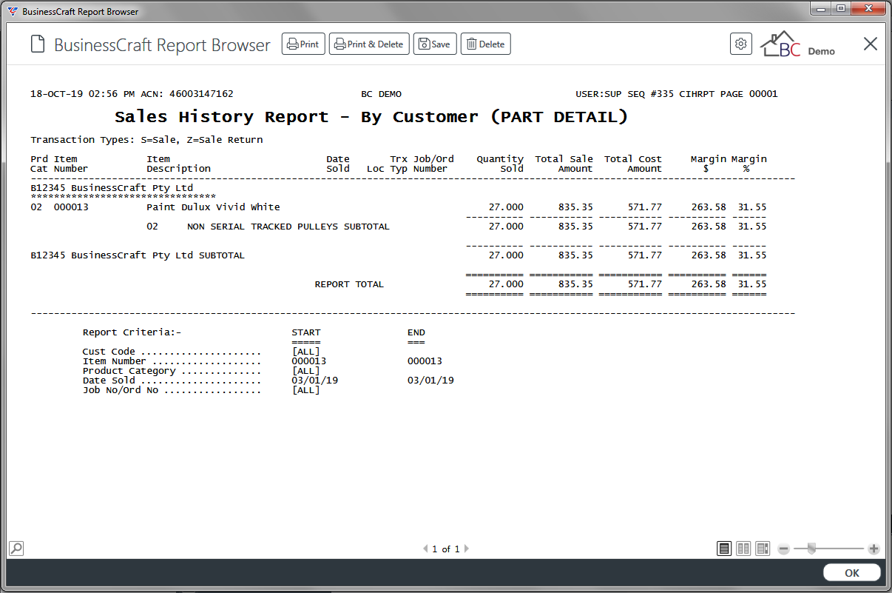This screenshot has height=593, width=892.
Task: Click the "Margin $" column header
Action: click(x=708, y=164)
